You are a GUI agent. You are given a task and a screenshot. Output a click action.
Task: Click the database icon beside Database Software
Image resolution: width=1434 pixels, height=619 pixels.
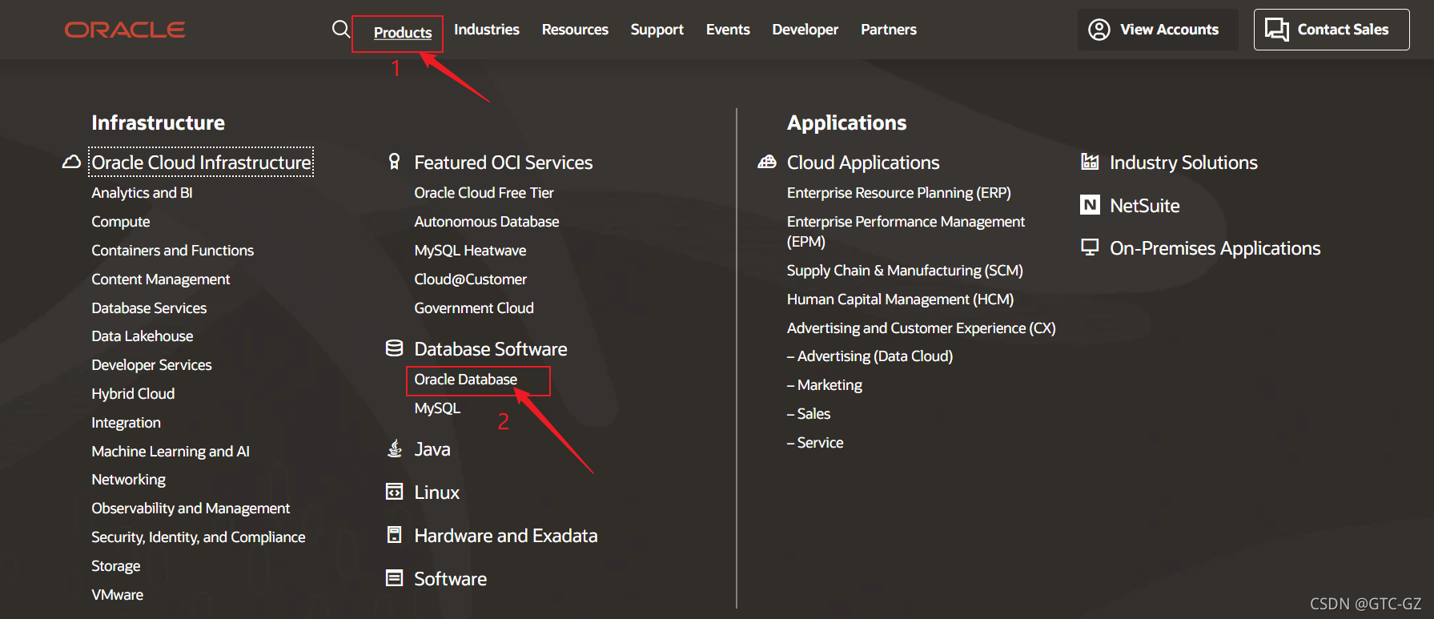[x=394, y=348]
